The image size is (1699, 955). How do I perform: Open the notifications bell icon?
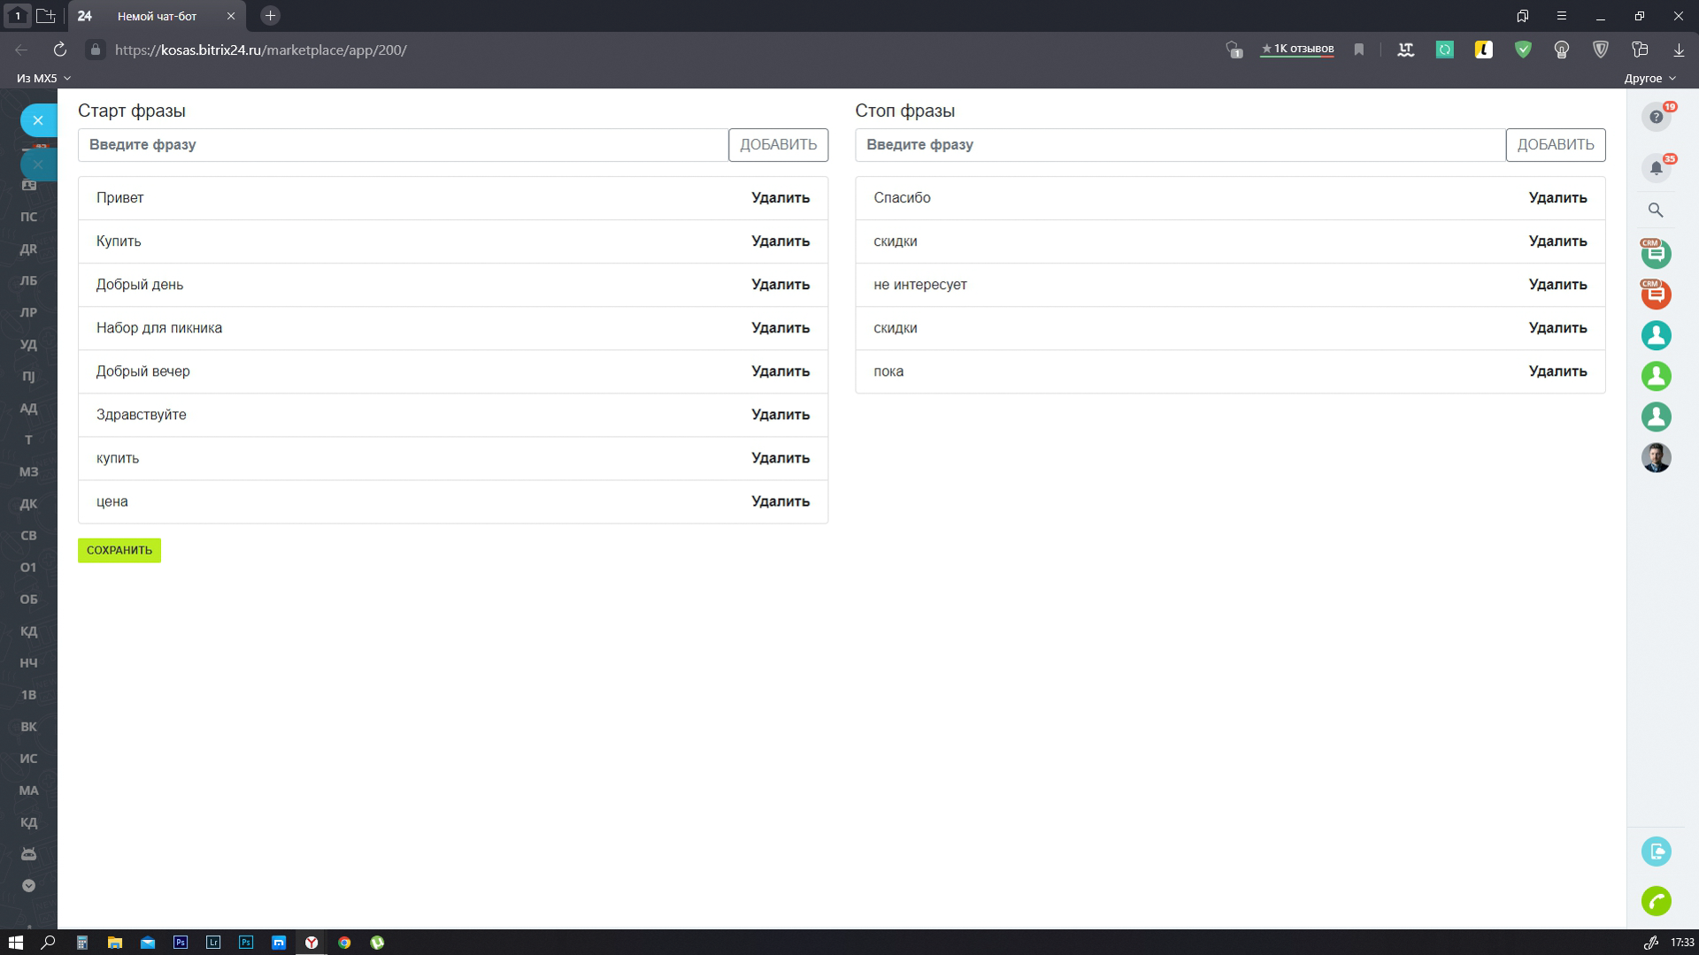point(1656,168)
